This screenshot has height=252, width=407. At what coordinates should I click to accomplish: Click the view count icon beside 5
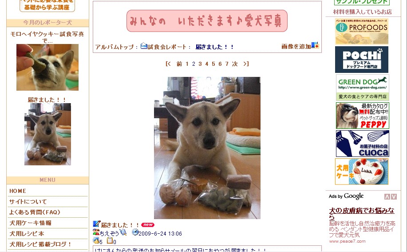pos(96,240)
